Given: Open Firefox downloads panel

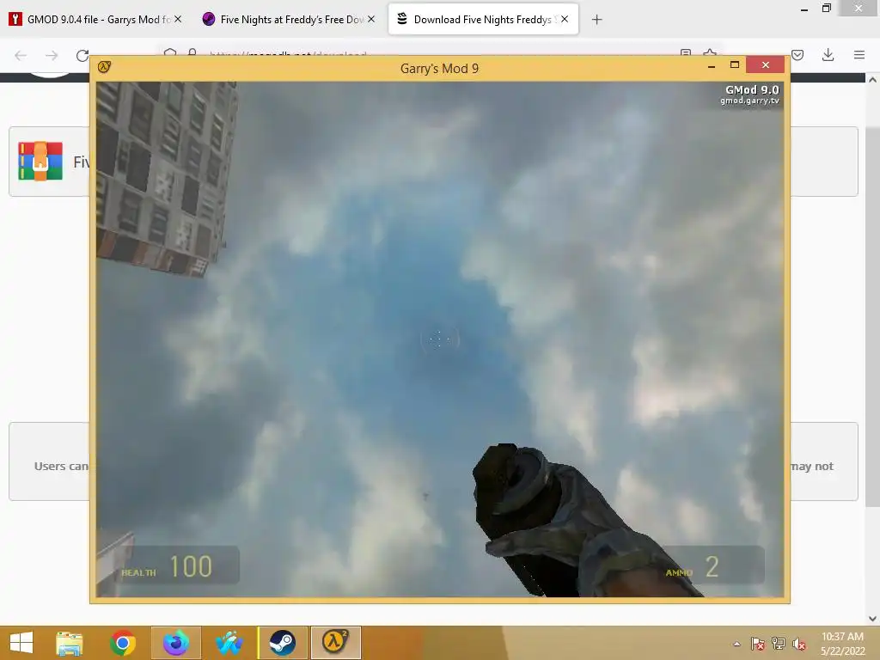Looking at the screenshot, I should click(x=828, y=55).
